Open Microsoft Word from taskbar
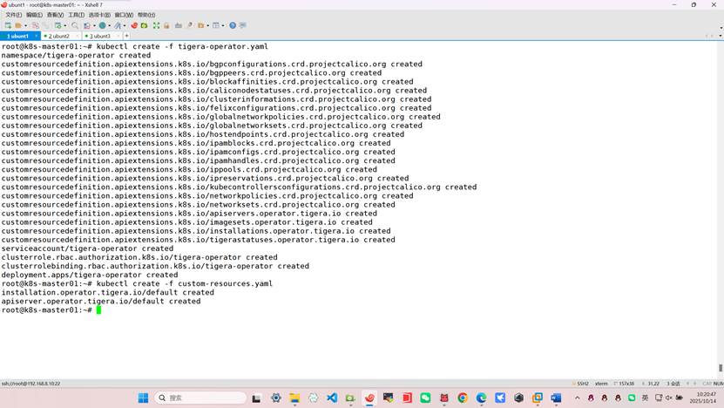 556,398
